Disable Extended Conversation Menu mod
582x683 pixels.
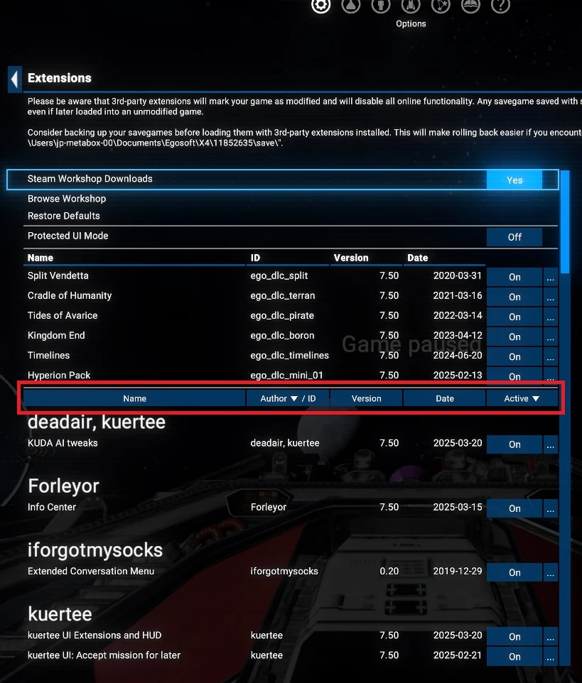[514, 573]
